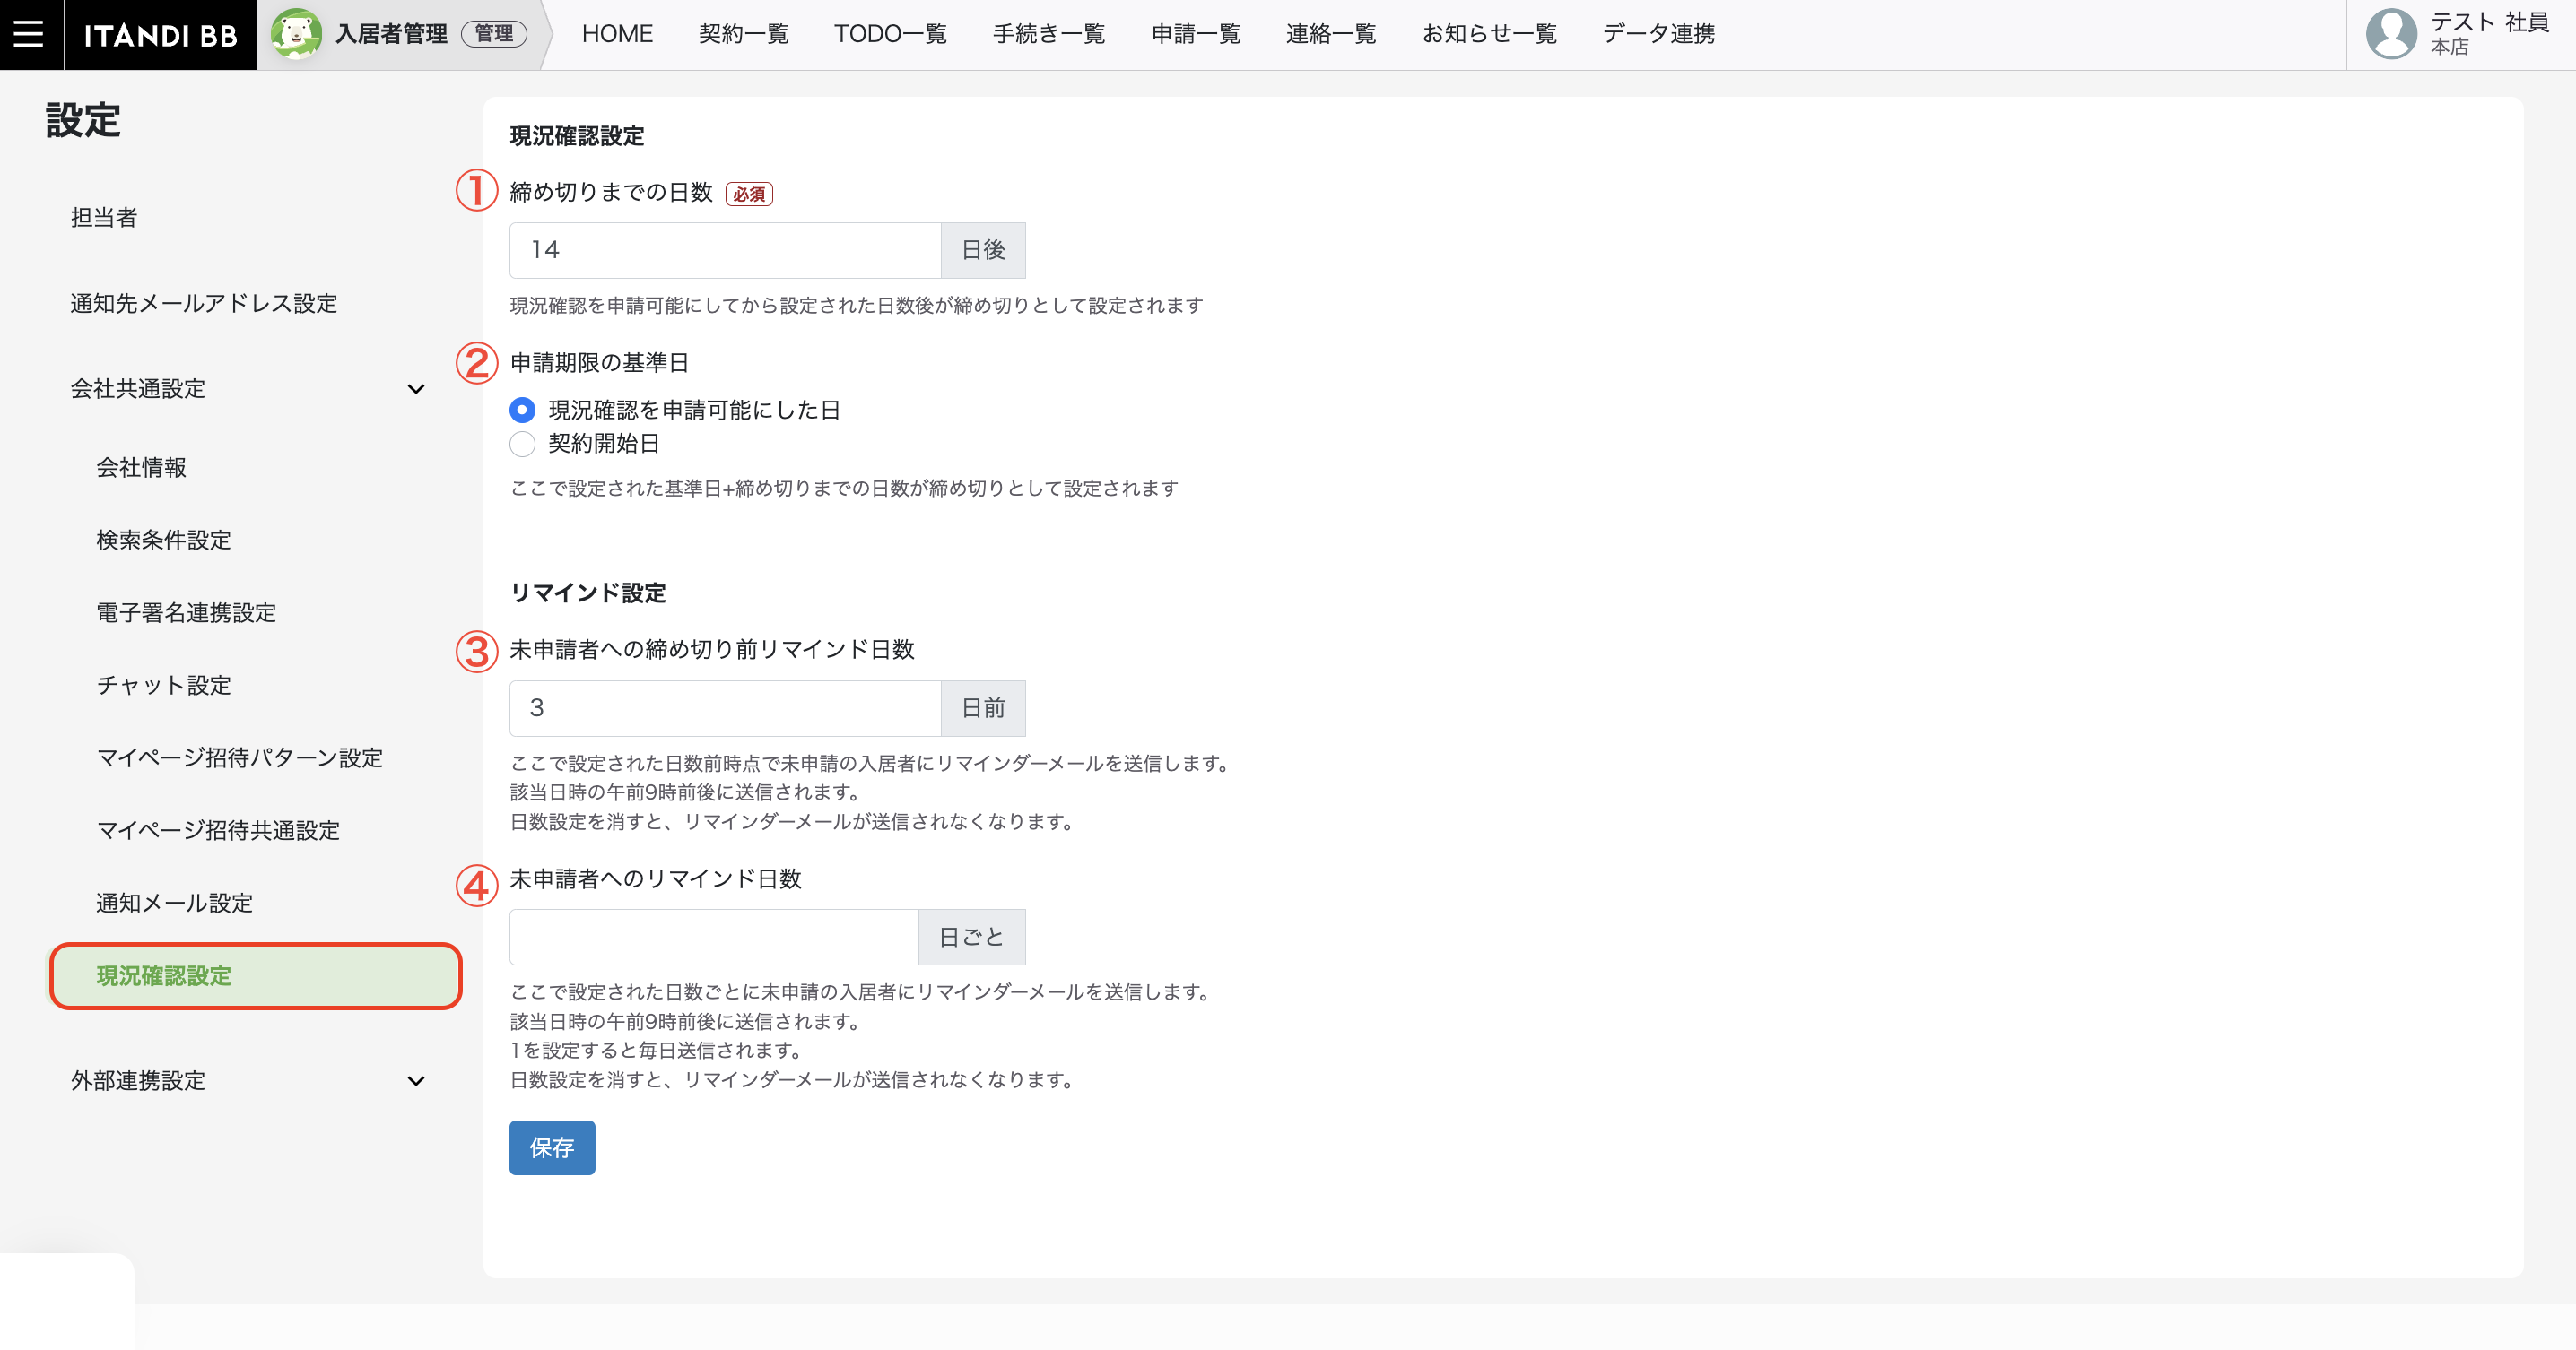2576x1350 pixels.
Task: Click the 本店 branch label
Action: click(2449, 47)
